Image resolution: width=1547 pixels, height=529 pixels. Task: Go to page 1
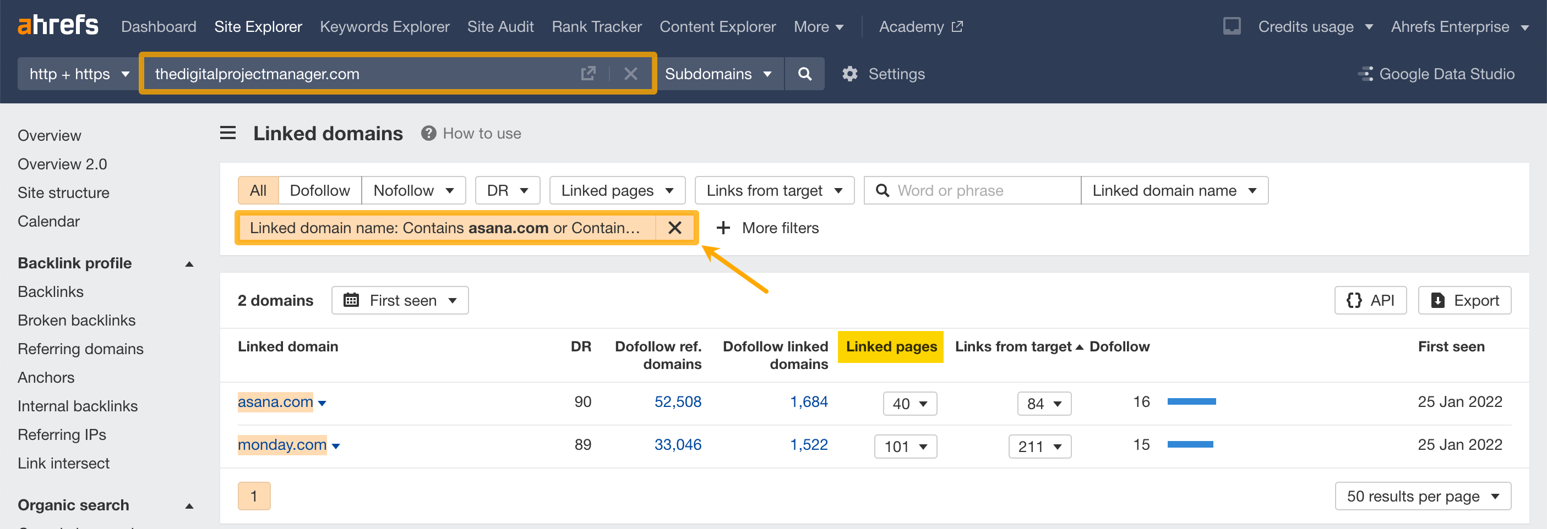[254, 497]
